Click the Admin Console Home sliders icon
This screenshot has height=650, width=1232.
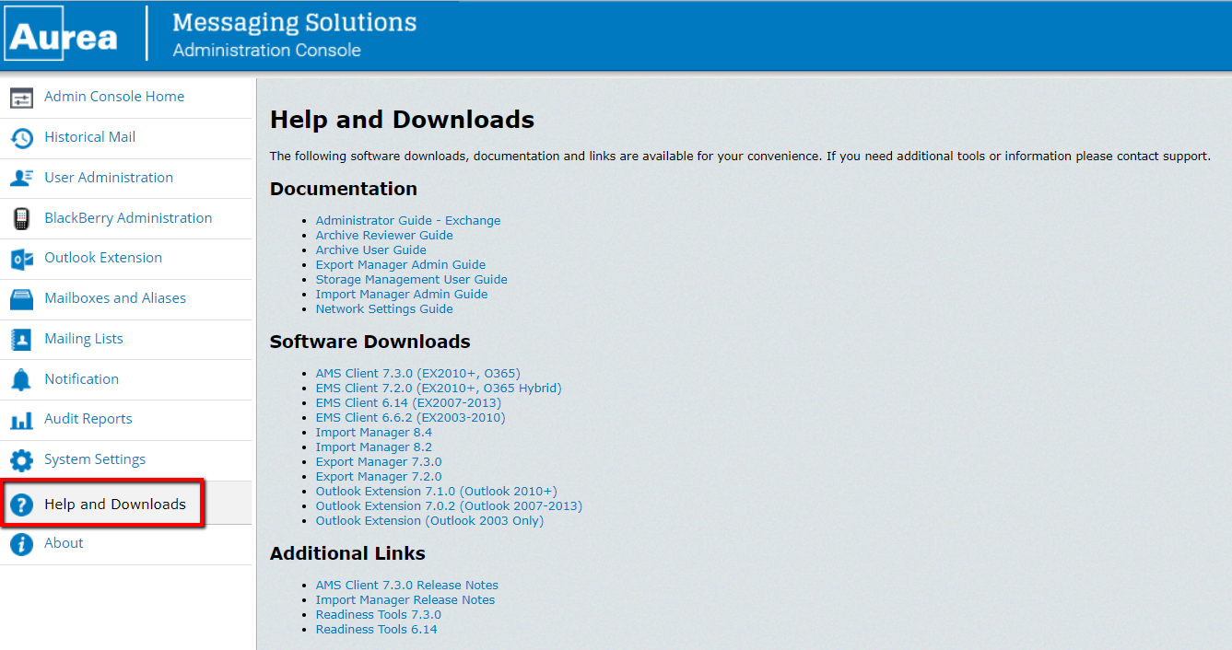coord(21,98)
